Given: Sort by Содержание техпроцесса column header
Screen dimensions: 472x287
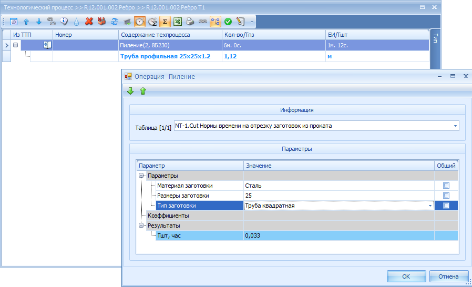Looking at the screenshot, I should [x=170, y=35].
